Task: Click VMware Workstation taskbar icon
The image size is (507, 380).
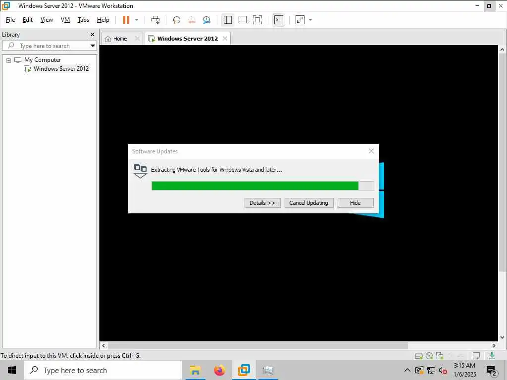Action: click(x=244, y=370)
